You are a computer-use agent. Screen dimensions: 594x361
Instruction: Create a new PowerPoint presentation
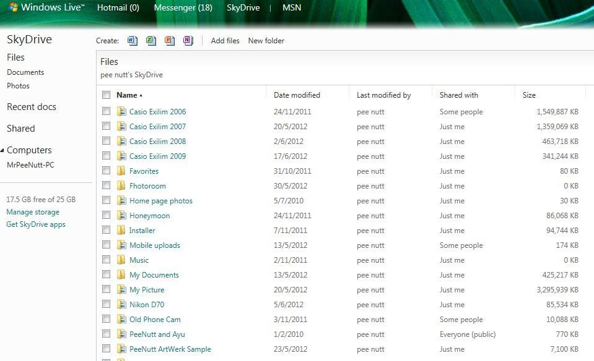pyautogui.click(x=169, y=41)
